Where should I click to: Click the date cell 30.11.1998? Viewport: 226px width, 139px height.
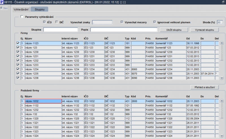click(193, 43)
